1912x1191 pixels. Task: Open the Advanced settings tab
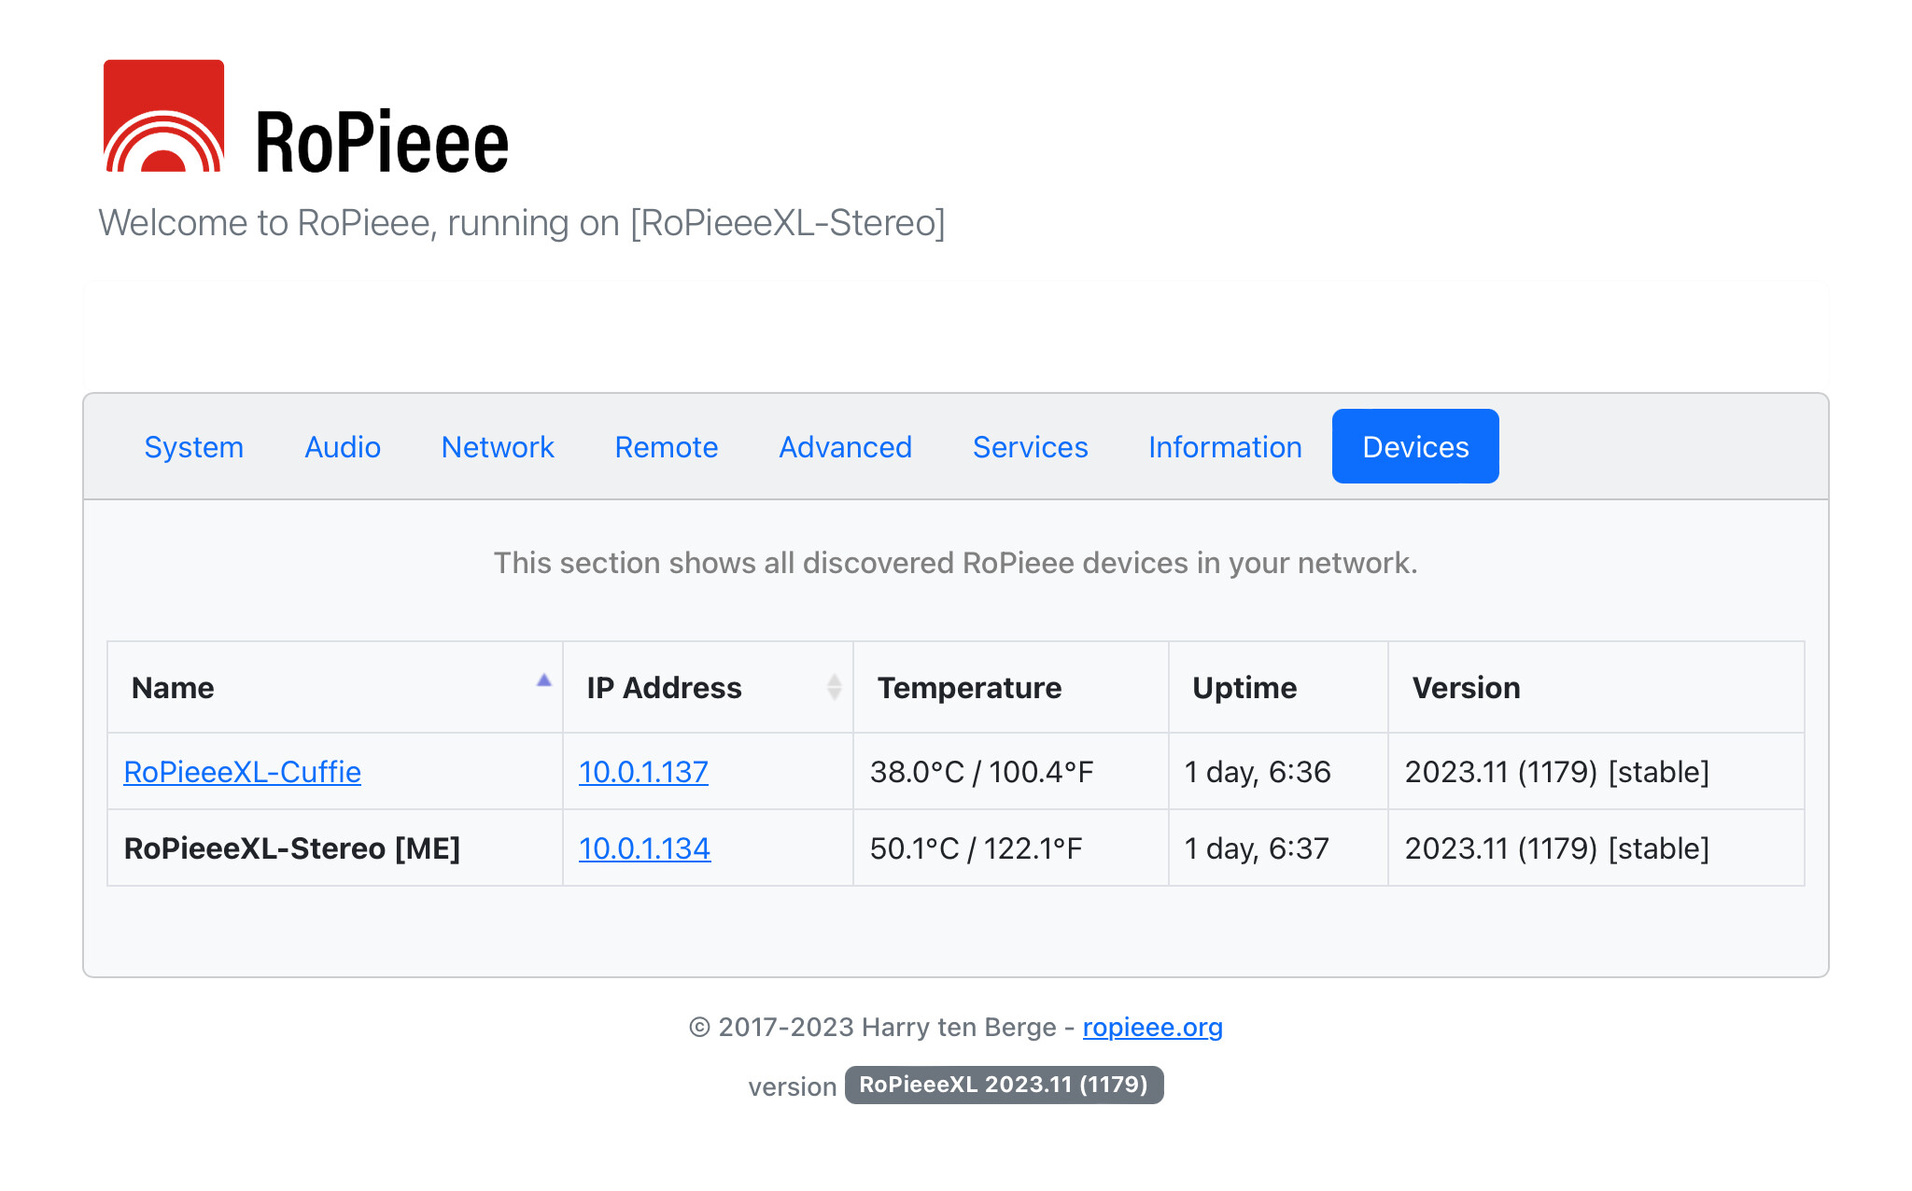(845, 447)
